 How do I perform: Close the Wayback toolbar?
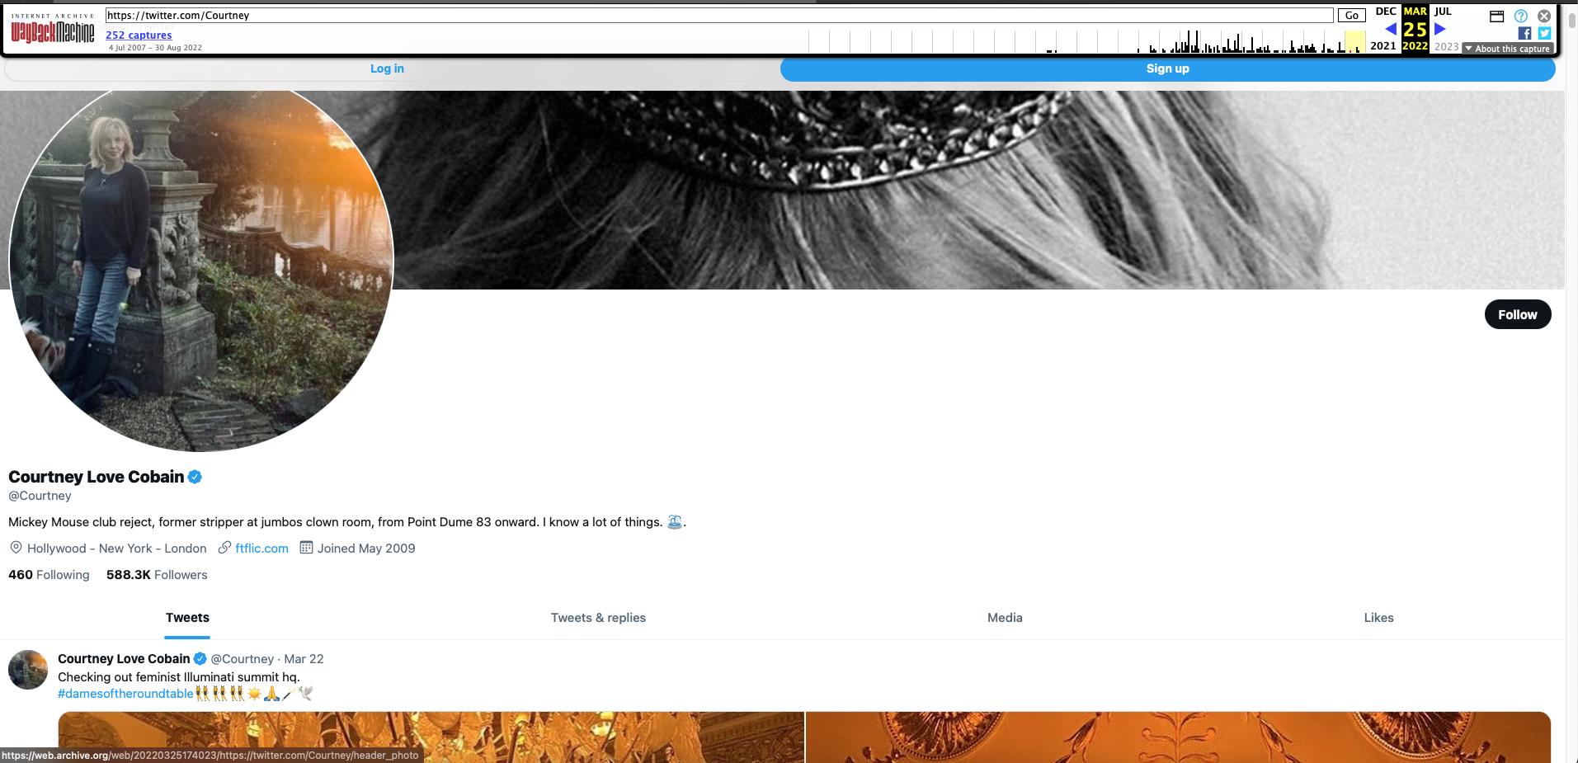(x=1544, y=16)
